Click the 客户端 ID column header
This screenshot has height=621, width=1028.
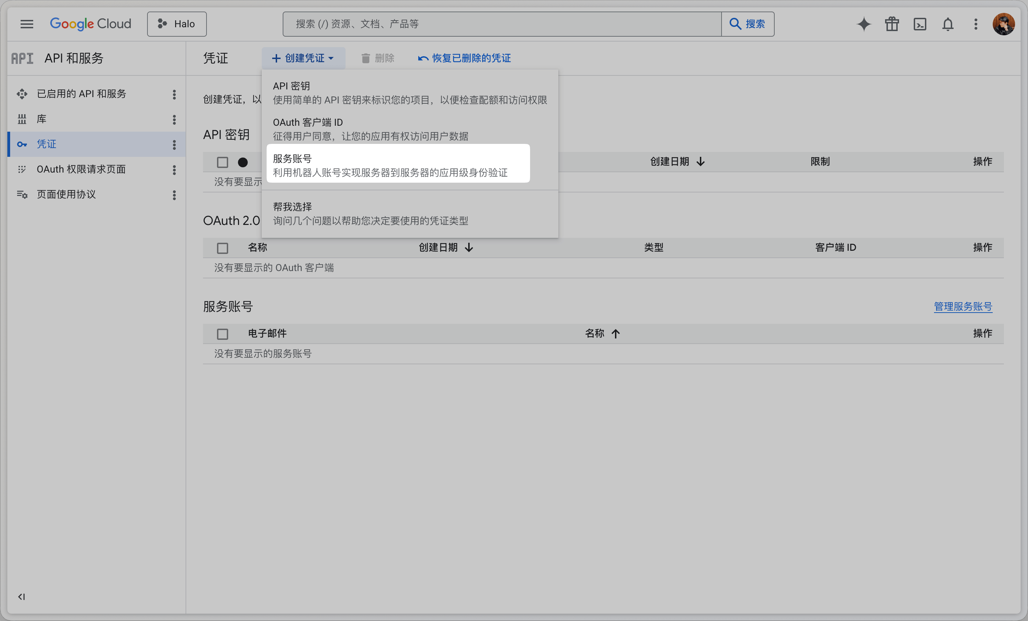836,248
